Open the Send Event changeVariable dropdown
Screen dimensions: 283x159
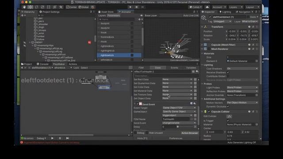pyautogui.click(x=179, y=123)
